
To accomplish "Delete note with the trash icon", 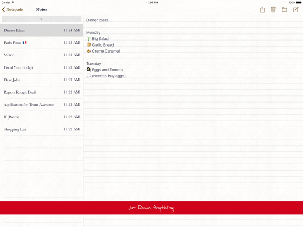I will [x=273, y=9].
